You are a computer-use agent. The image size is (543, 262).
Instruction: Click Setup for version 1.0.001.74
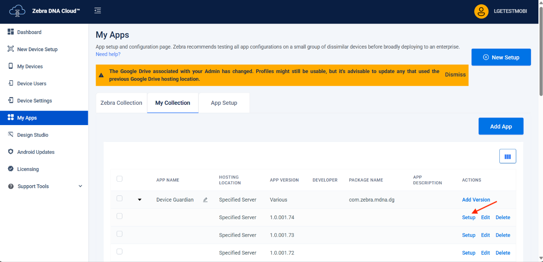click(468, 217)
